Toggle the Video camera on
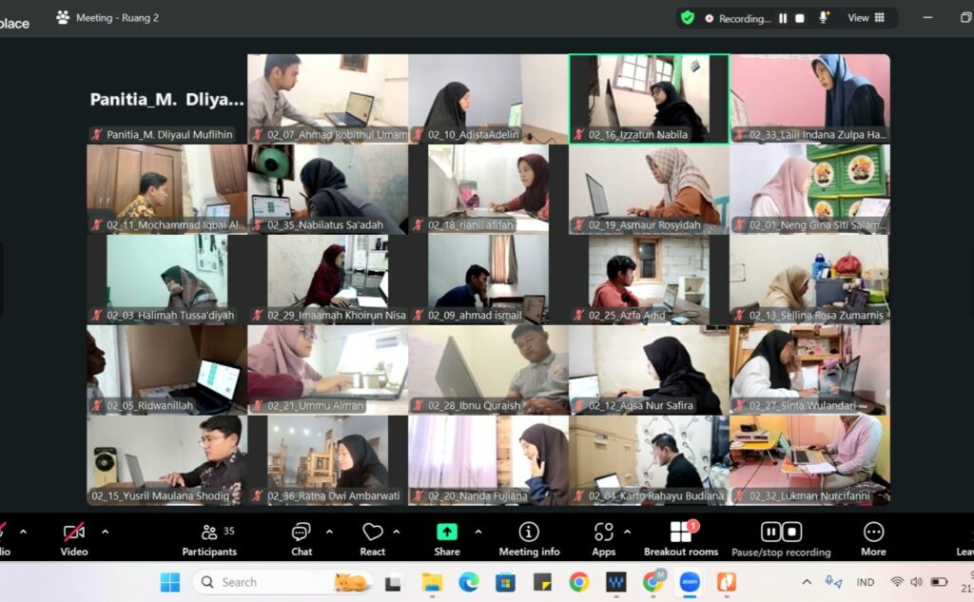 pos(73,538)
